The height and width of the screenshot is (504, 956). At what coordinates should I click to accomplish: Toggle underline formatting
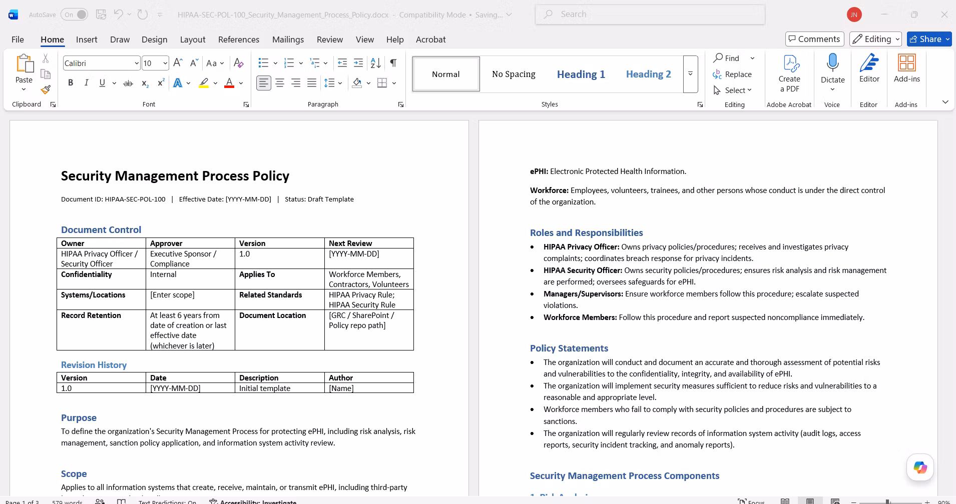click(x=102, y=83)
